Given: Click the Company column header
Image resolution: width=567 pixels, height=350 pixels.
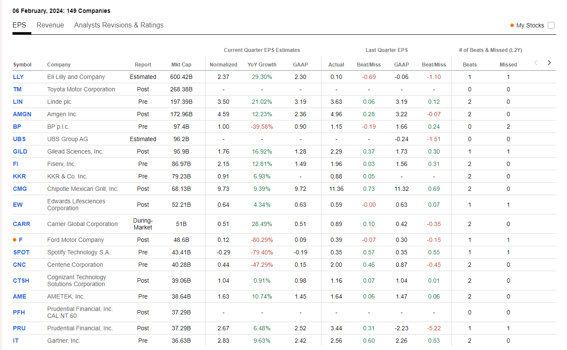Looking at the screenshot, I should tap(59, 65).
